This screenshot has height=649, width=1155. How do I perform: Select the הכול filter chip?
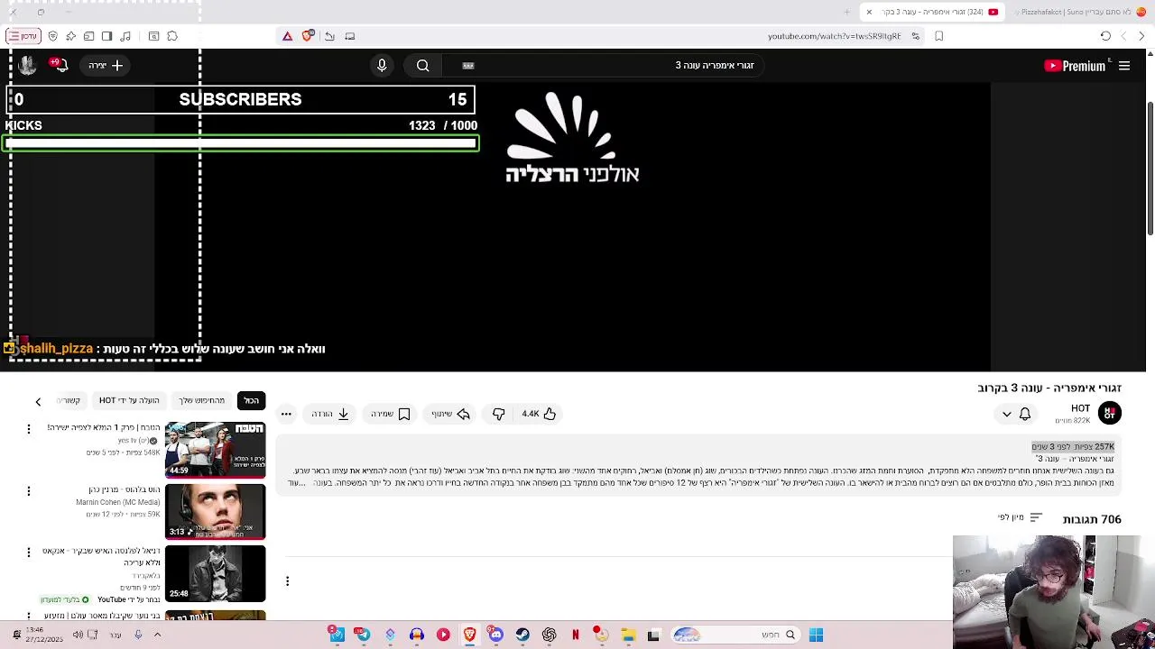click(x=251, y=400)
